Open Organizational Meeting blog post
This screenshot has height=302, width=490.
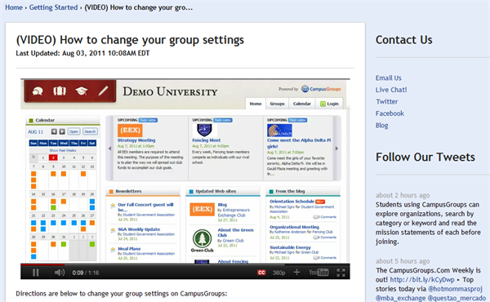tap(294, 227)
